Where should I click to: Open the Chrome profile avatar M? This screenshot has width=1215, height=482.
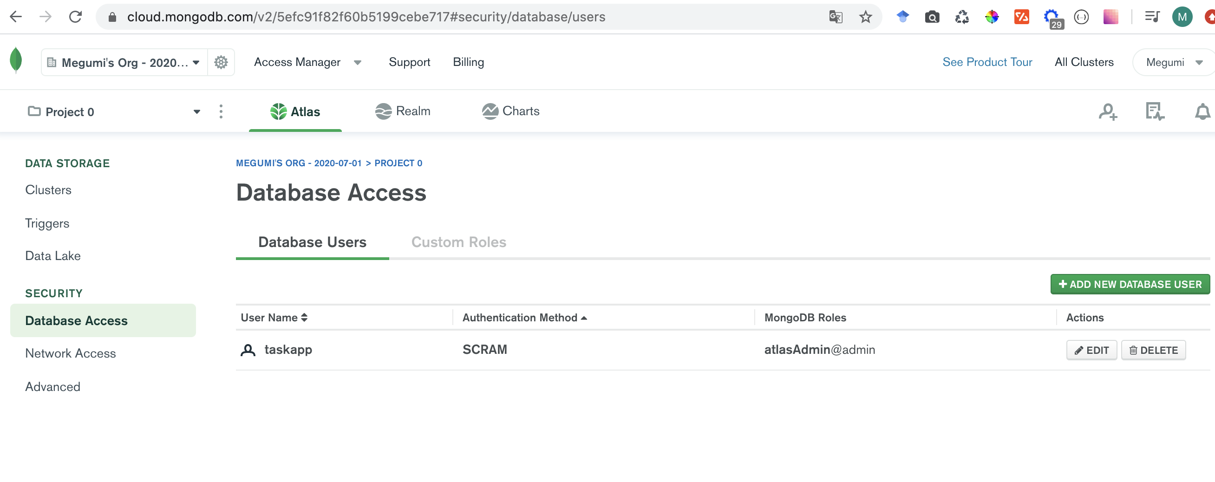pos(1182,17)
